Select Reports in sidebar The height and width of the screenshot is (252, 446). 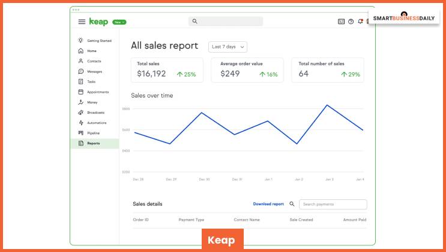pos(95,143)
